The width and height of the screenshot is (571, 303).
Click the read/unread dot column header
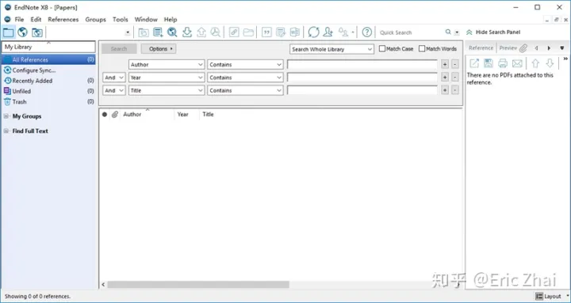(105, 115)
